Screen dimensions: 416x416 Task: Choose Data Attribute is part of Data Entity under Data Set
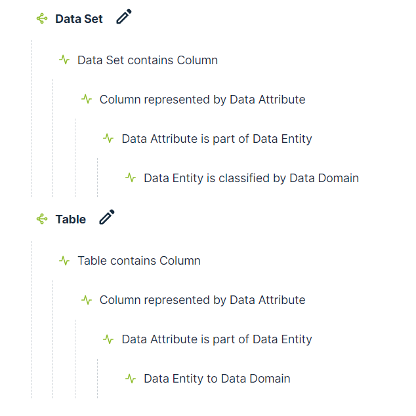(217, 139)
